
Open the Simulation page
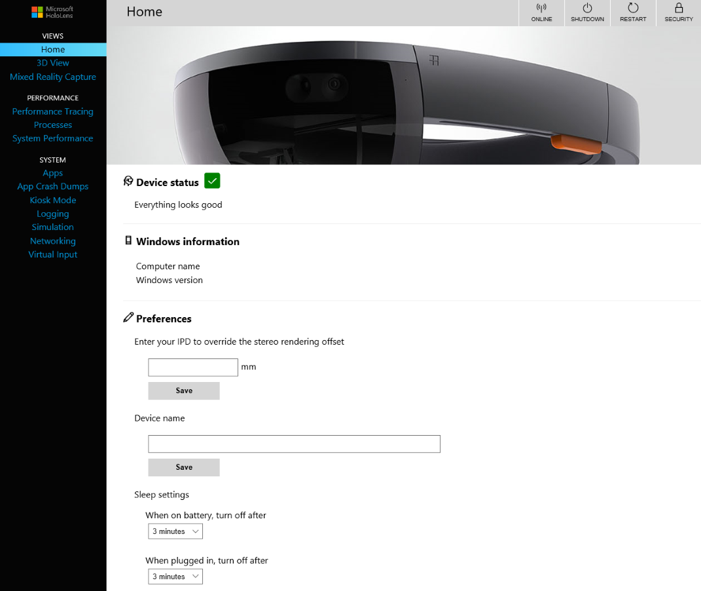click(53, 227)
